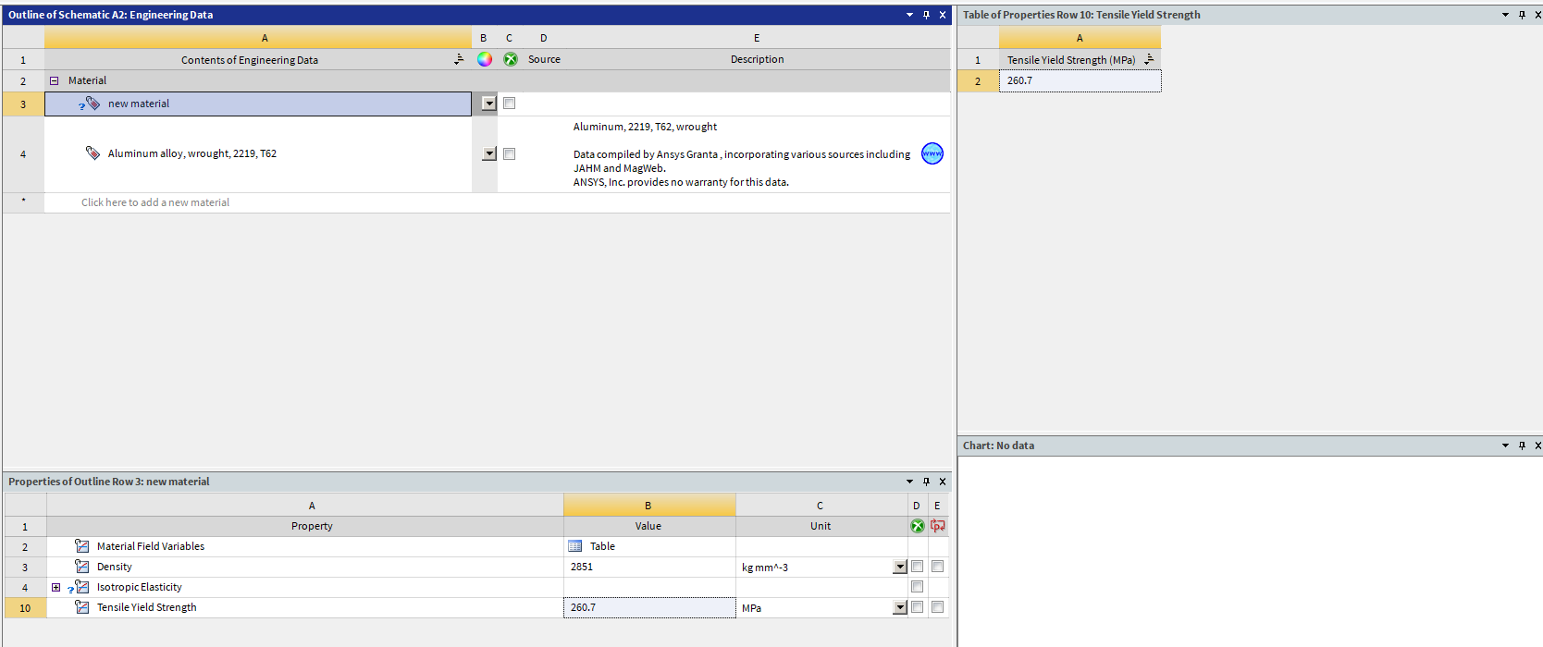Screen dimensions: 1543x647
Task: Toggle suppression checkbox for new material
Action: point(509,104)
